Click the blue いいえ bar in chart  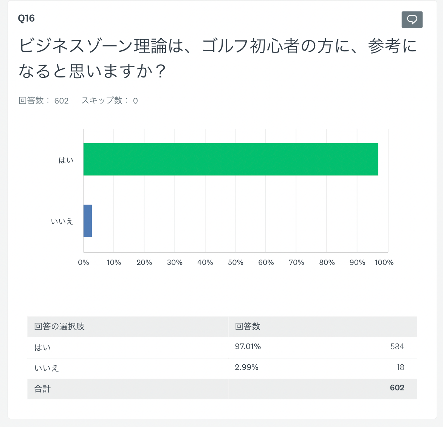point(88,221)
